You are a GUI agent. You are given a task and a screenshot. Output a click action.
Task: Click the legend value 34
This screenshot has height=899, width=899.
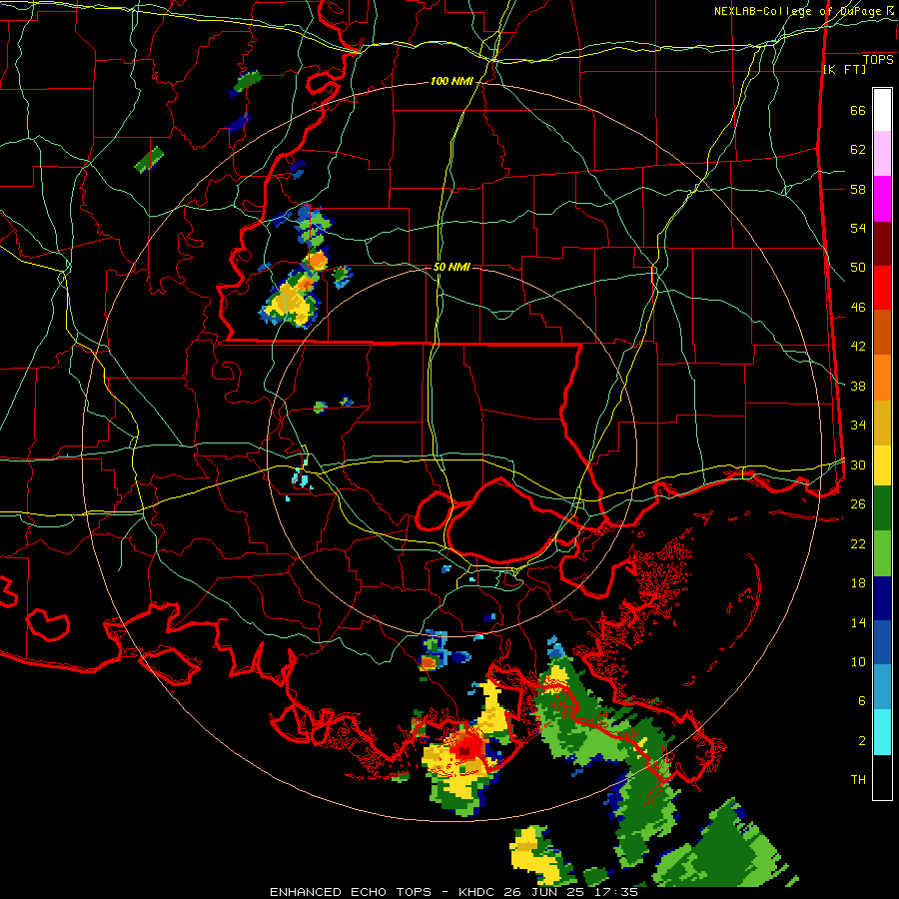[858, 426]
